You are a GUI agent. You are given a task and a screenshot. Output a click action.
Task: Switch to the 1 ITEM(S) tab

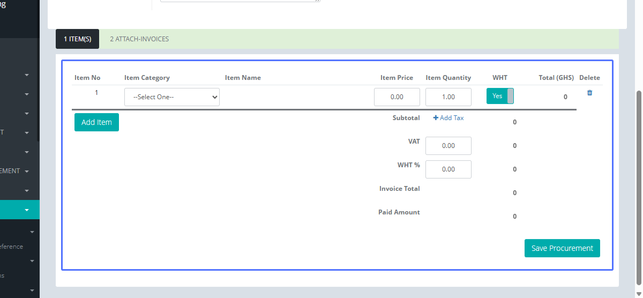pyautogui.click(x=78, y=39)
